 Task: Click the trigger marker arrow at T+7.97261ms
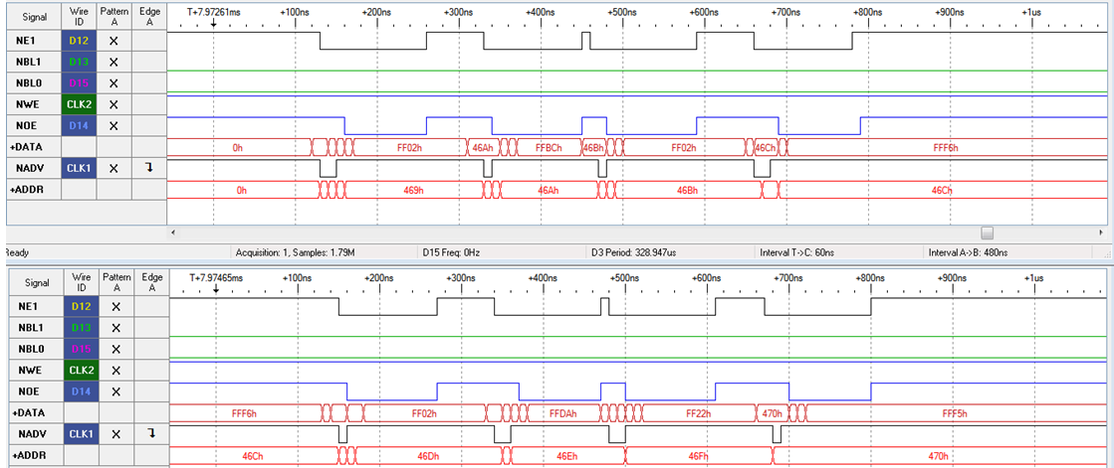(x=213, y=25)
